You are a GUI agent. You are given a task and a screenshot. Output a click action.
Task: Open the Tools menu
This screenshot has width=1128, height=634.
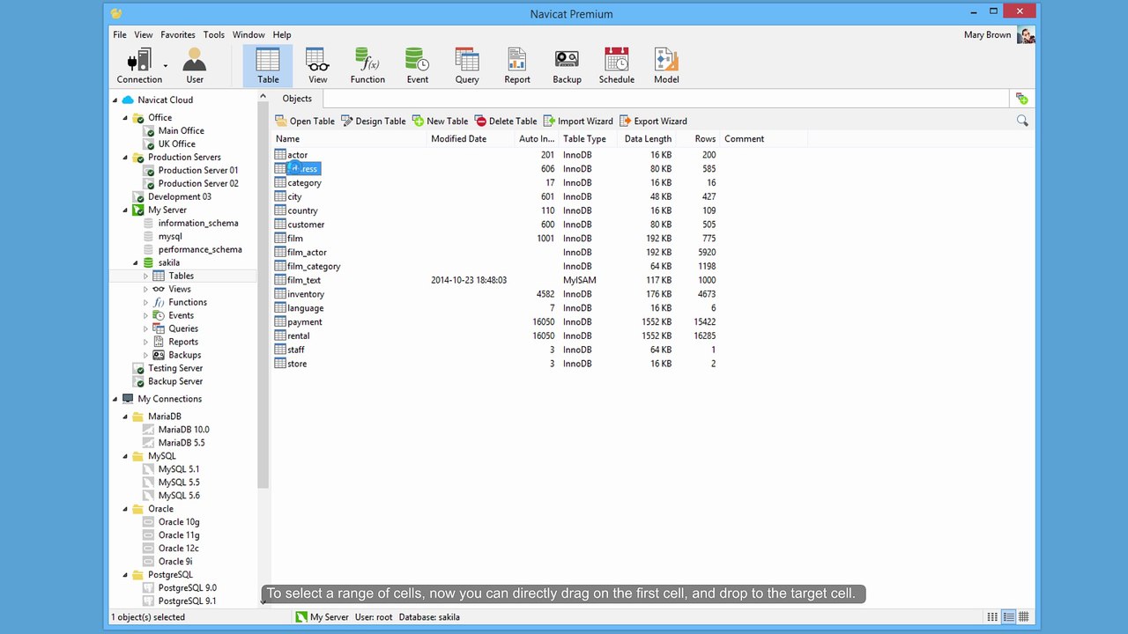(214, 35)
